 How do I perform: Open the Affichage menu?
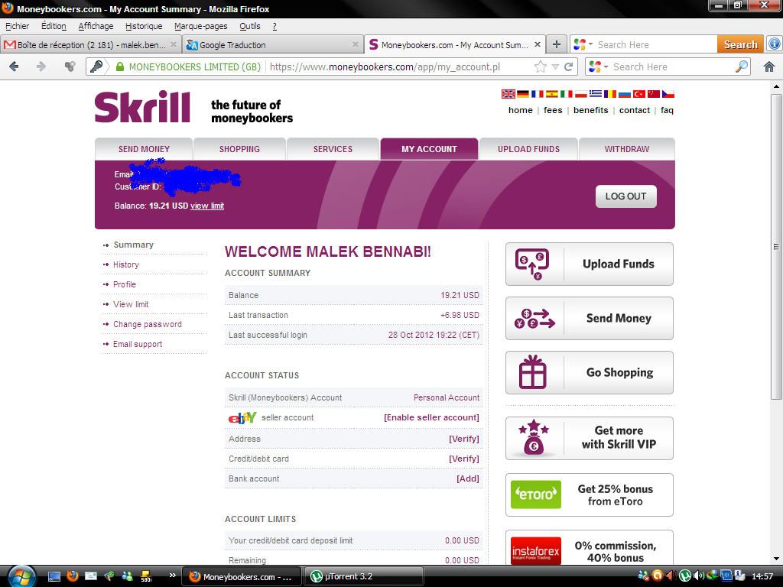pos(96,26)
